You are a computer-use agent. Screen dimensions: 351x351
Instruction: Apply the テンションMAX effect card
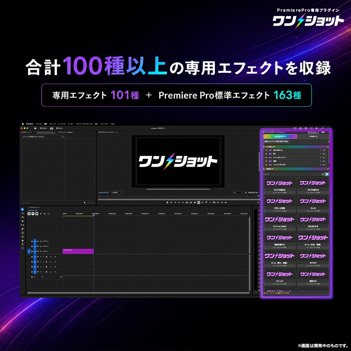coord(280,222)
